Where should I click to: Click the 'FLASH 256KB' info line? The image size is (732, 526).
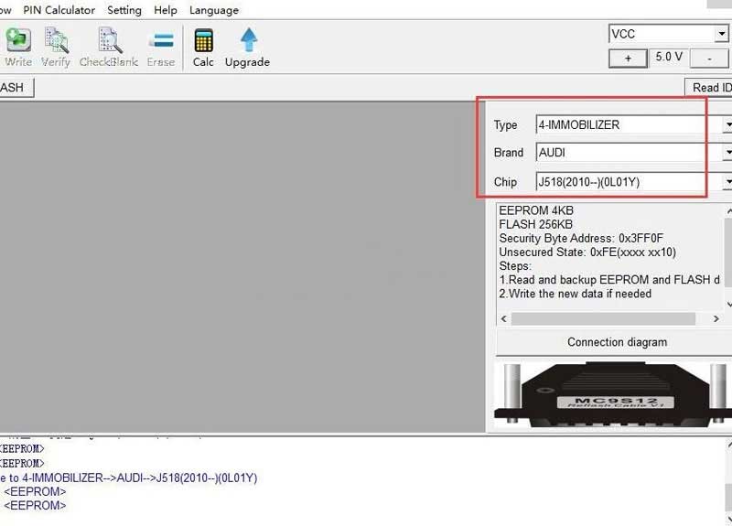[535, 224]
